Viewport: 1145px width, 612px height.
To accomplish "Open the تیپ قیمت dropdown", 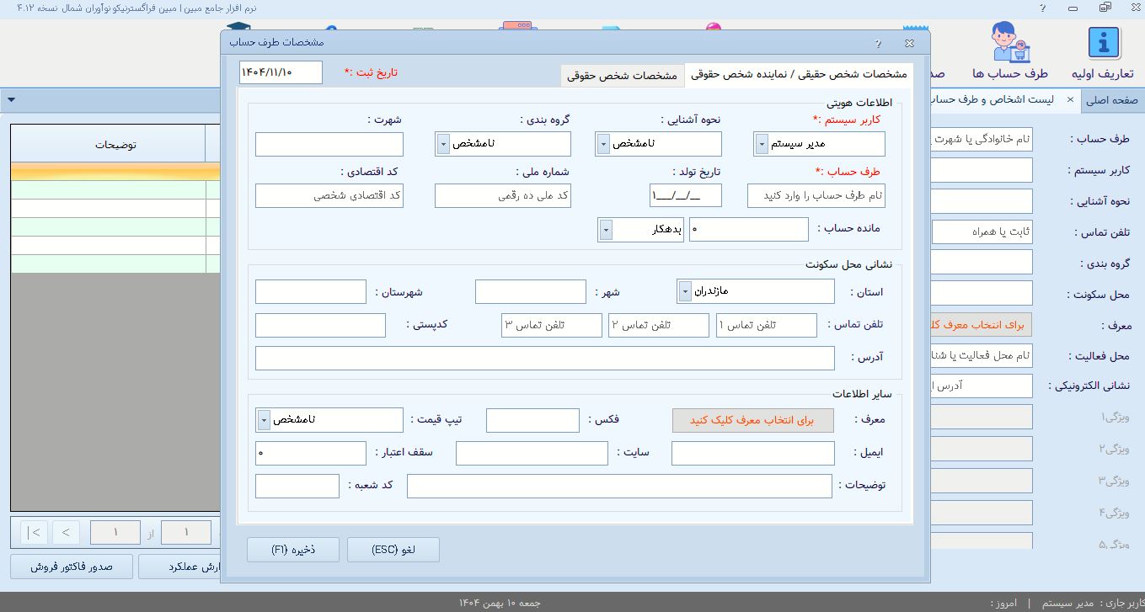I will [x=264, y=419].
